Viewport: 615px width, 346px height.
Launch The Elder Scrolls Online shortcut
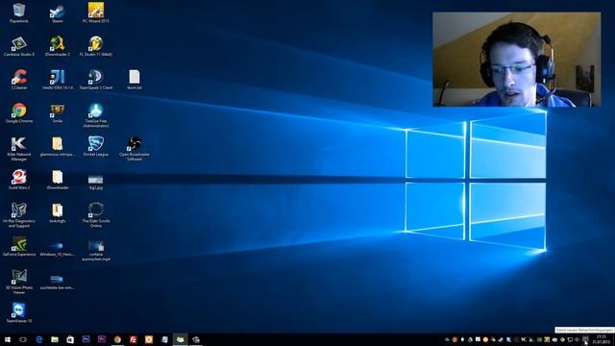(x=96, y=215)
